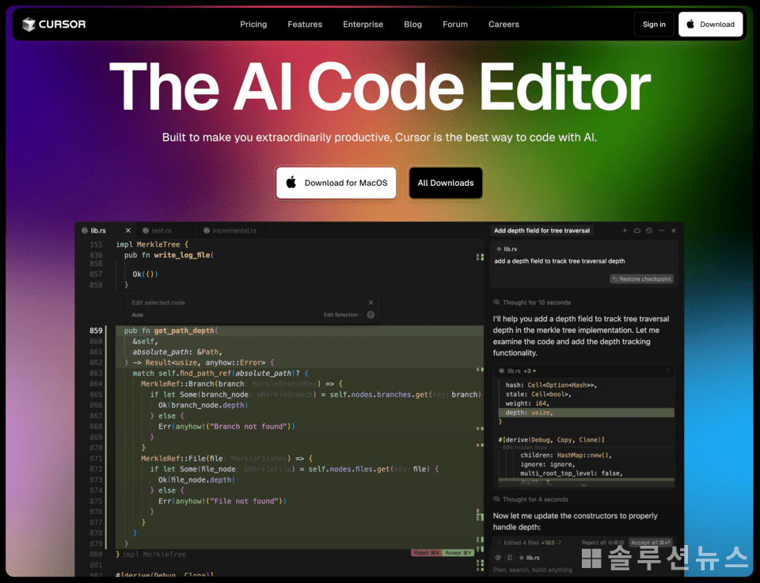Click the 'The AI Code Editor' headline
The image size is (760, 583).
pyautogui.click(x=380, y=87)
